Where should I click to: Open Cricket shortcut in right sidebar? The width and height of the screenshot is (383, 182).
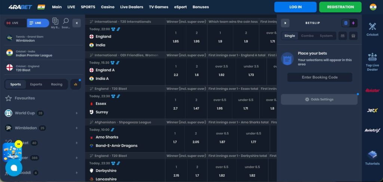tap(372, 29)
